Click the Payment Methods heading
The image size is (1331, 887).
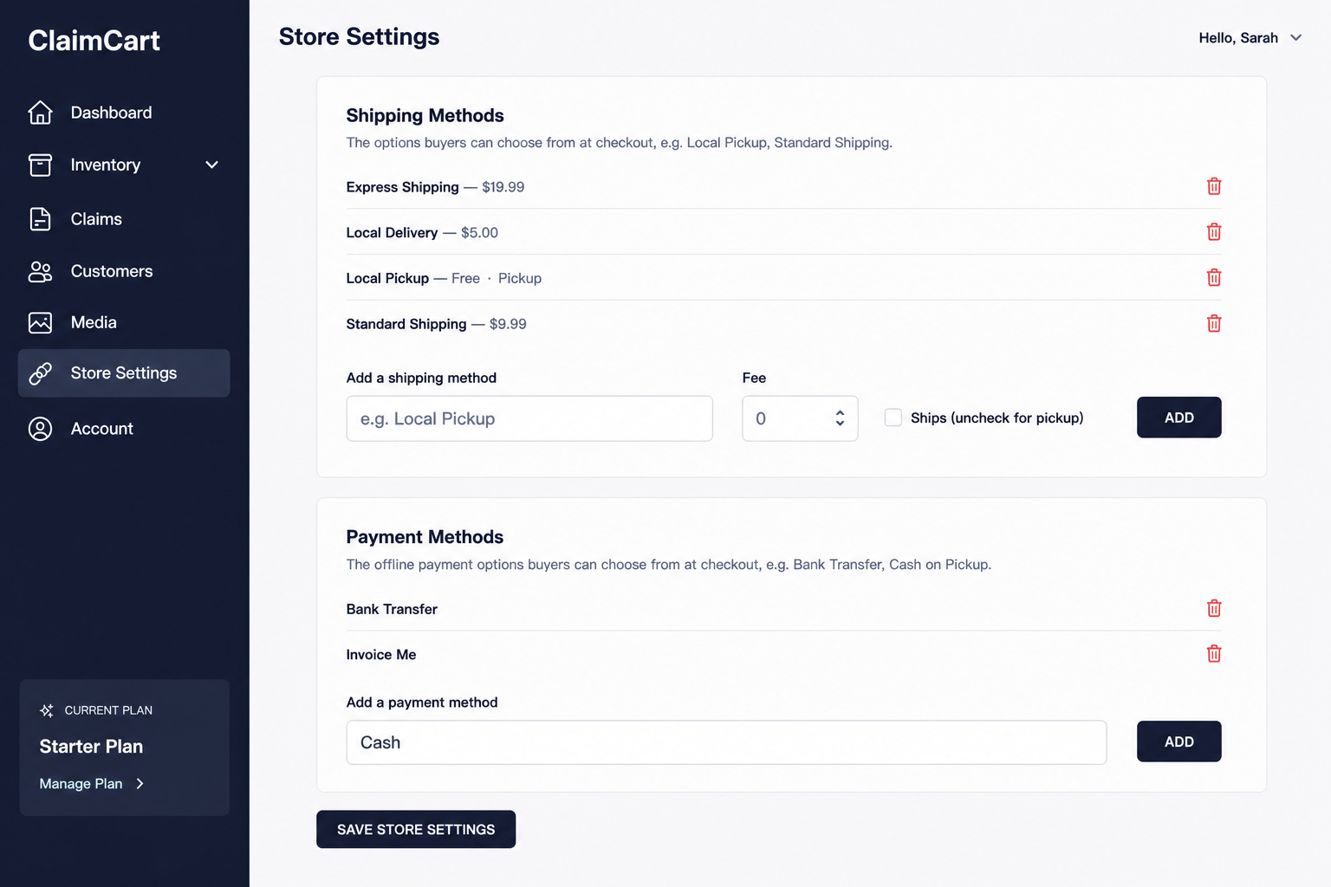tap(425, 537)
